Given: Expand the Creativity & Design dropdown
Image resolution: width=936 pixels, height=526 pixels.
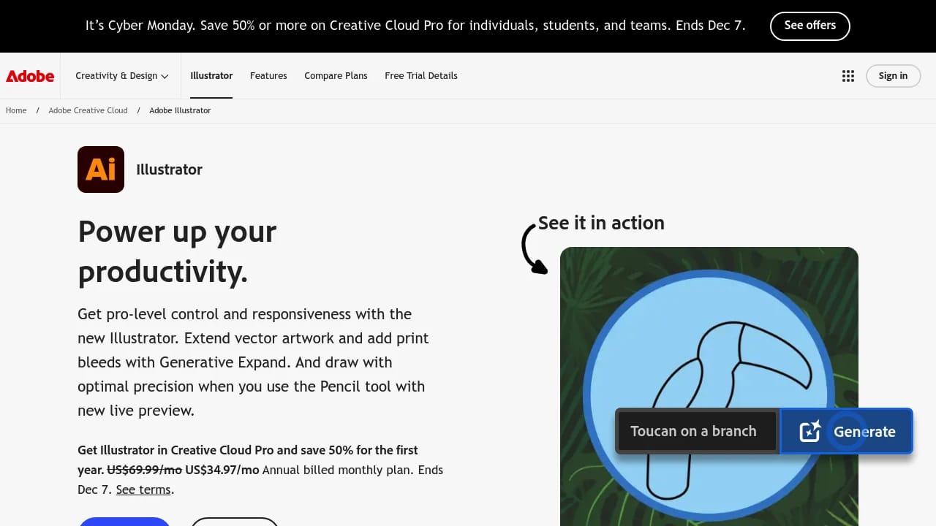Looking at the screenshot, I should pos(121,75).
